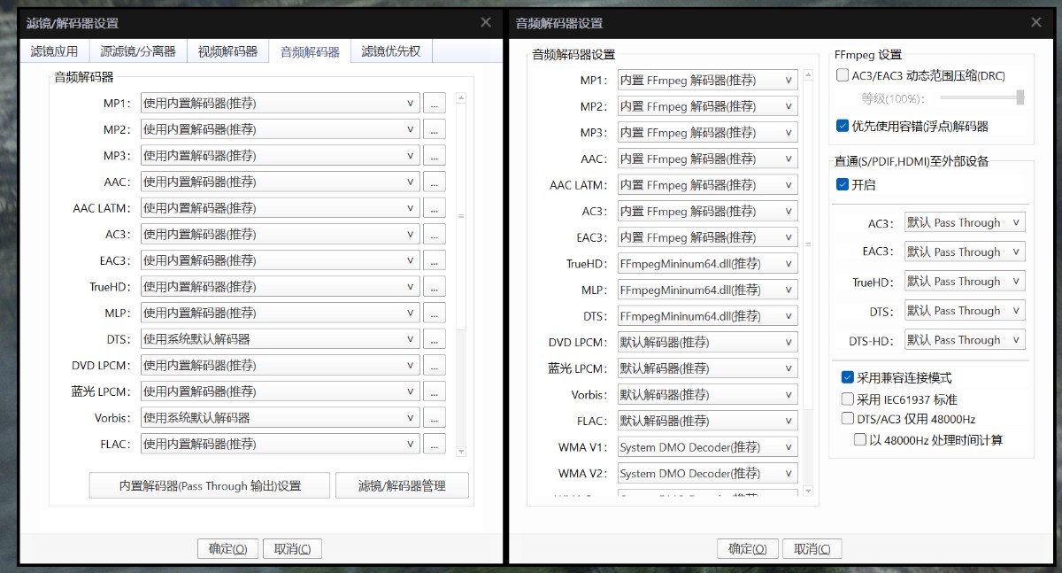Click the '...' button beside Vorbis
This screenshot has height=573, width=1062.
click(x=434, y=418)
